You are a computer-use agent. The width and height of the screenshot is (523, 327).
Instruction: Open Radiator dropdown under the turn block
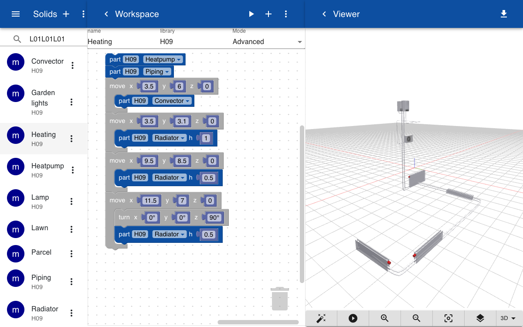[170, 234]
